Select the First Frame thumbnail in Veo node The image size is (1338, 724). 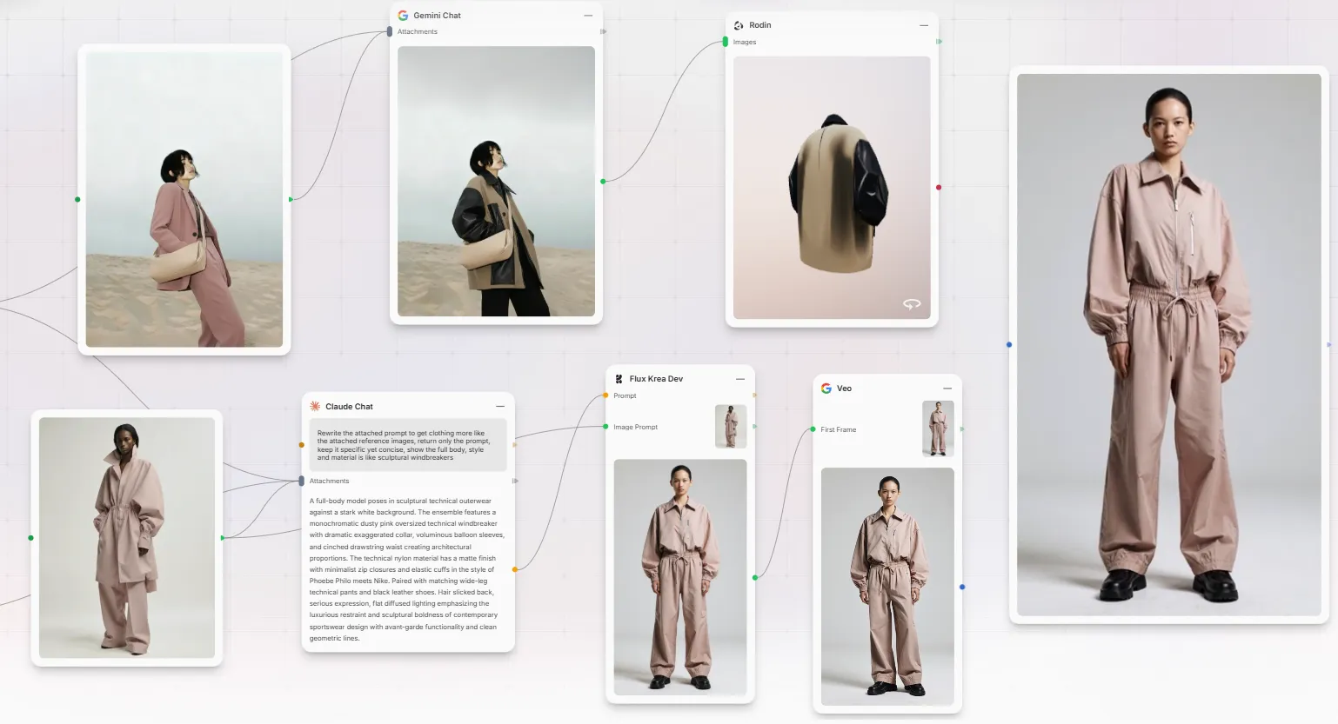tap(938, 429)
